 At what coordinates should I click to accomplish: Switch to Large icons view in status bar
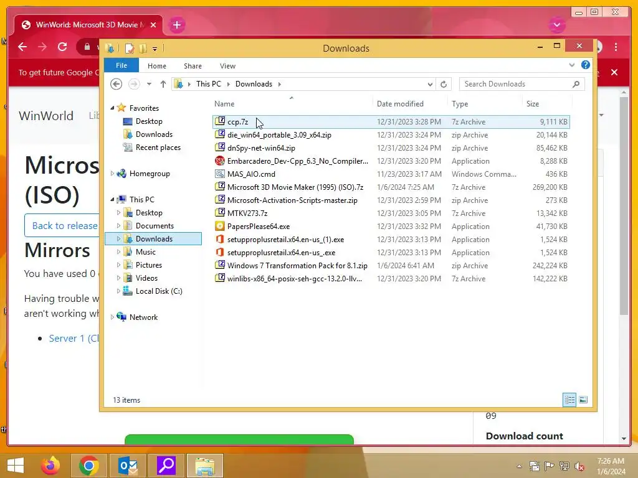click(x=583, y=400)
